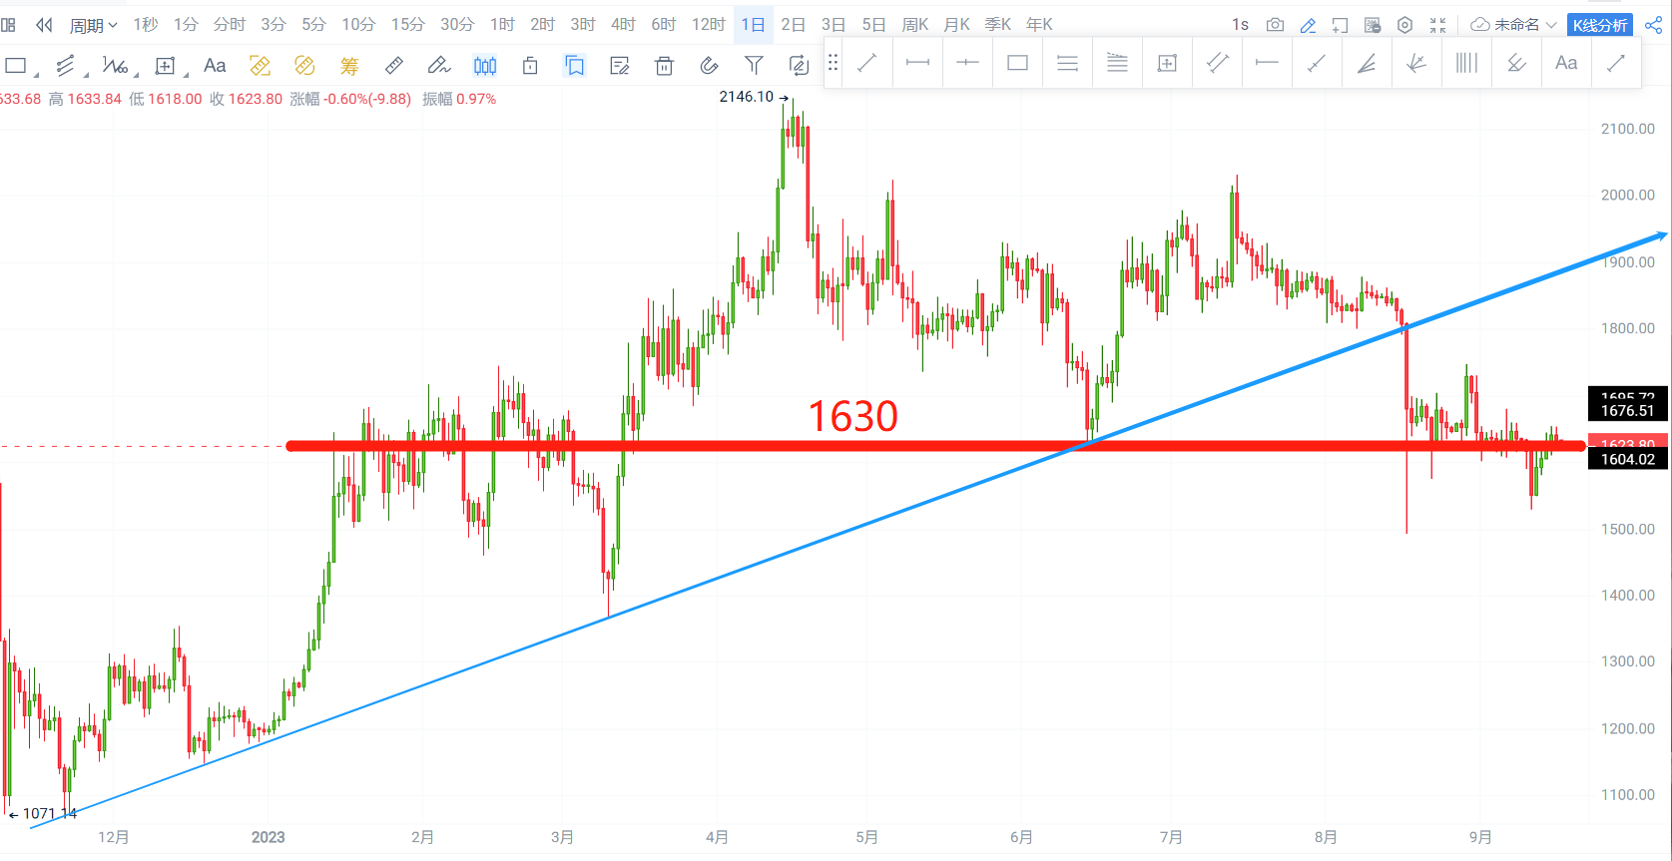
Task: Expand the rectangle shapes tool group
Action: click(20, 67)
